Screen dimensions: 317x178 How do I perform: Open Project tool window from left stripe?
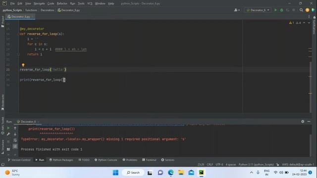2,22
